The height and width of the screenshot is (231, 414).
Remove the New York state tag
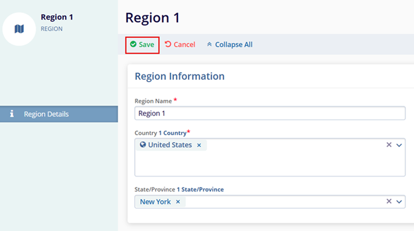point(178,201)
